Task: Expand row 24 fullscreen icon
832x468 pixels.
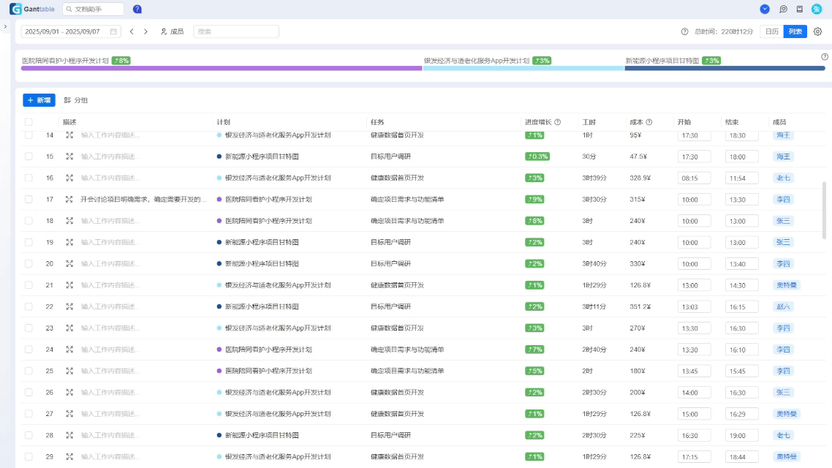Action: point(69,349)
